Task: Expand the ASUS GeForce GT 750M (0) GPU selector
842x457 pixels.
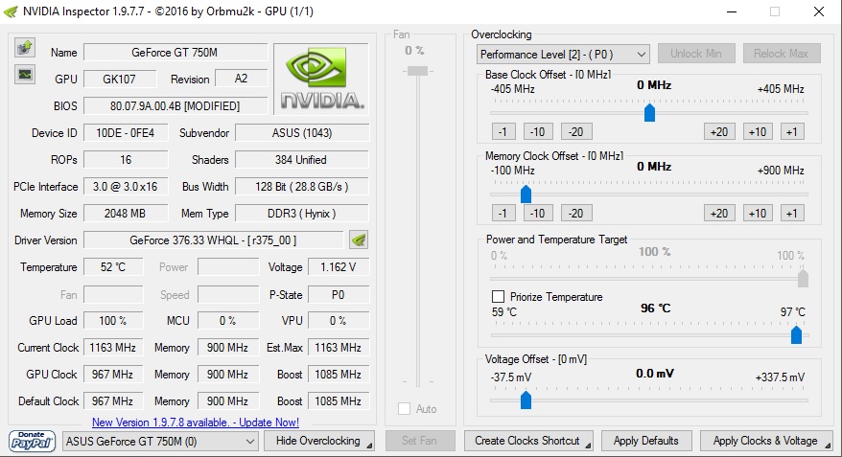Action: click(159, 442)
